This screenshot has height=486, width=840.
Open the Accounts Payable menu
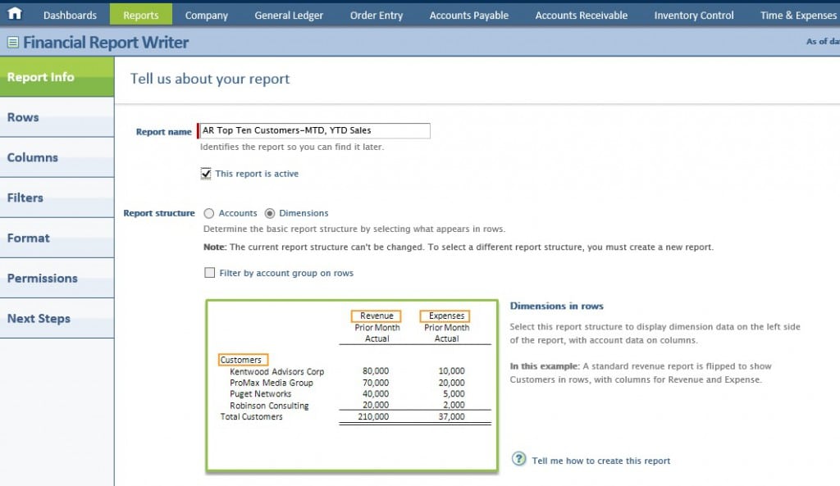point(469,15)
